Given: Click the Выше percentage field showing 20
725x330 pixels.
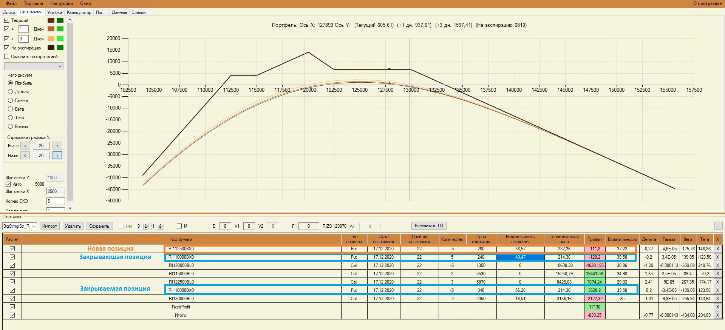Looking at the screenshot, I should [41, 146].
